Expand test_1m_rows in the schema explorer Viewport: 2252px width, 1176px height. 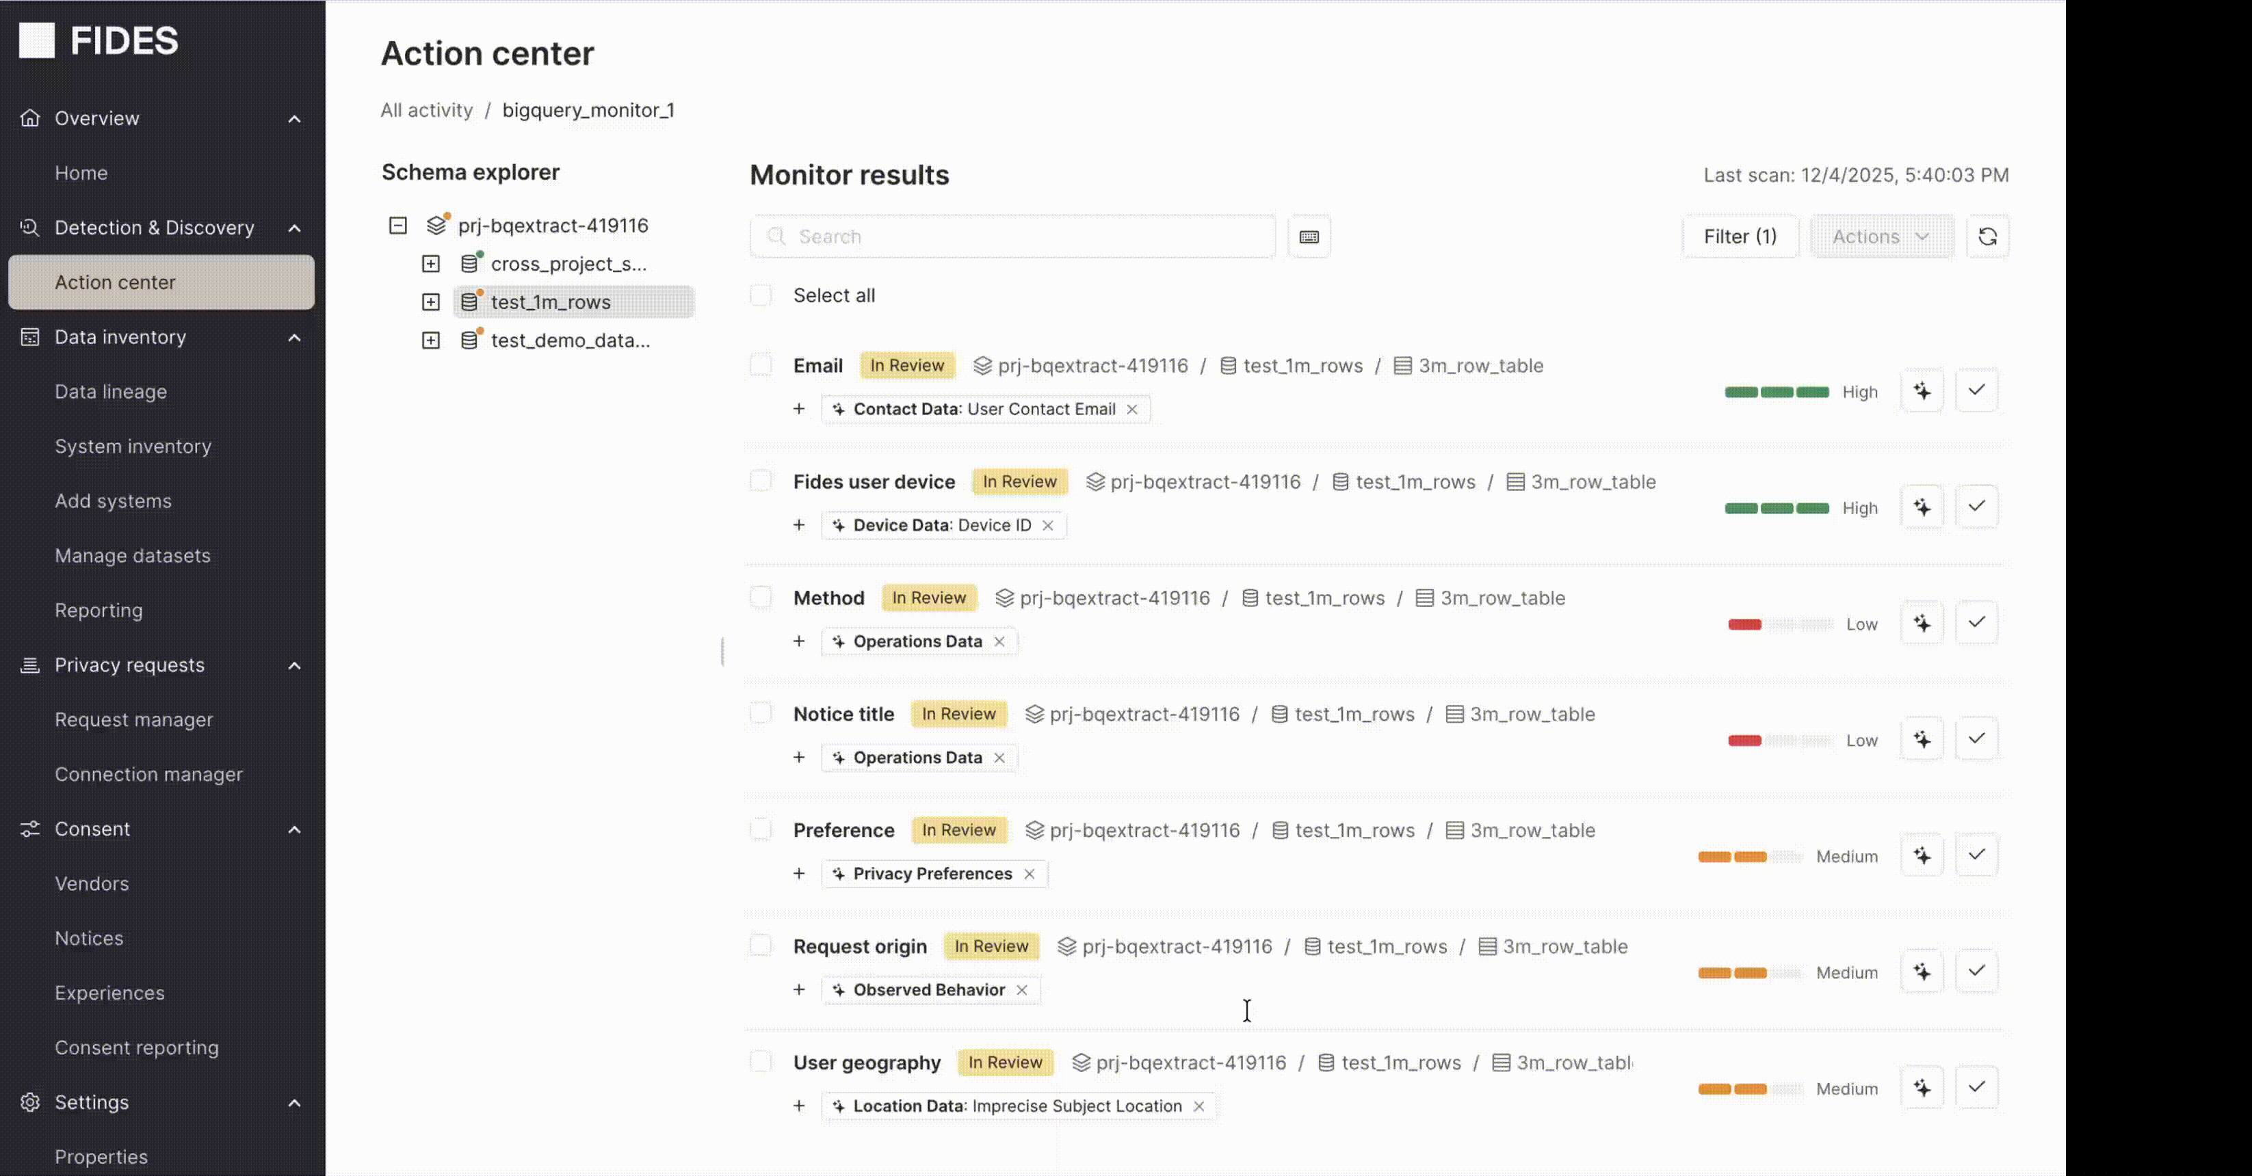point(430,302)
